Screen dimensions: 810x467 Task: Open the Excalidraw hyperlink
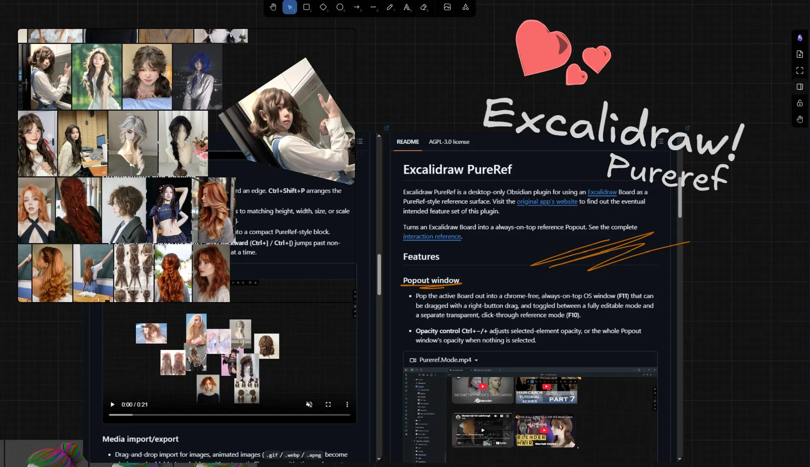(x=602, y=192)
